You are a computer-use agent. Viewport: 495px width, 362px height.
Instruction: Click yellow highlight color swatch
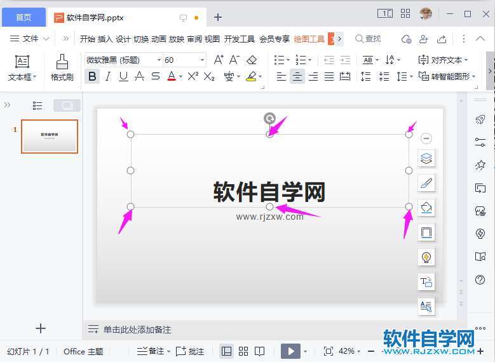251,76
